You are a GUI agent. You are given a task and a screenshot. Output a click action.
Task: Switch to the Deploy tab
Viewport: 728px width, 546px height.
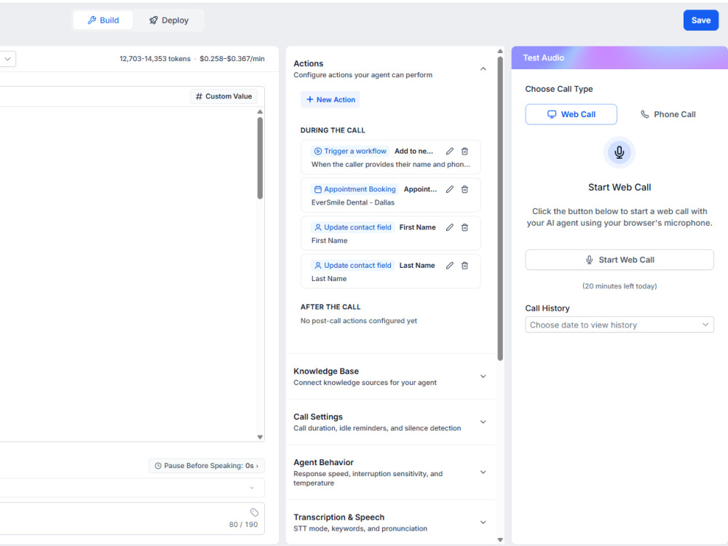(x=169, y=20)
